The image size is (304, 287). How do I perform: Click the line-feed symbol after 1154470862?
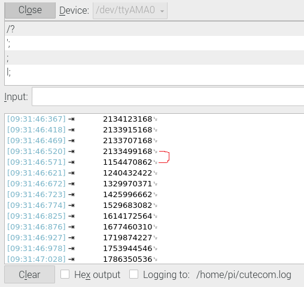(156, 162)
